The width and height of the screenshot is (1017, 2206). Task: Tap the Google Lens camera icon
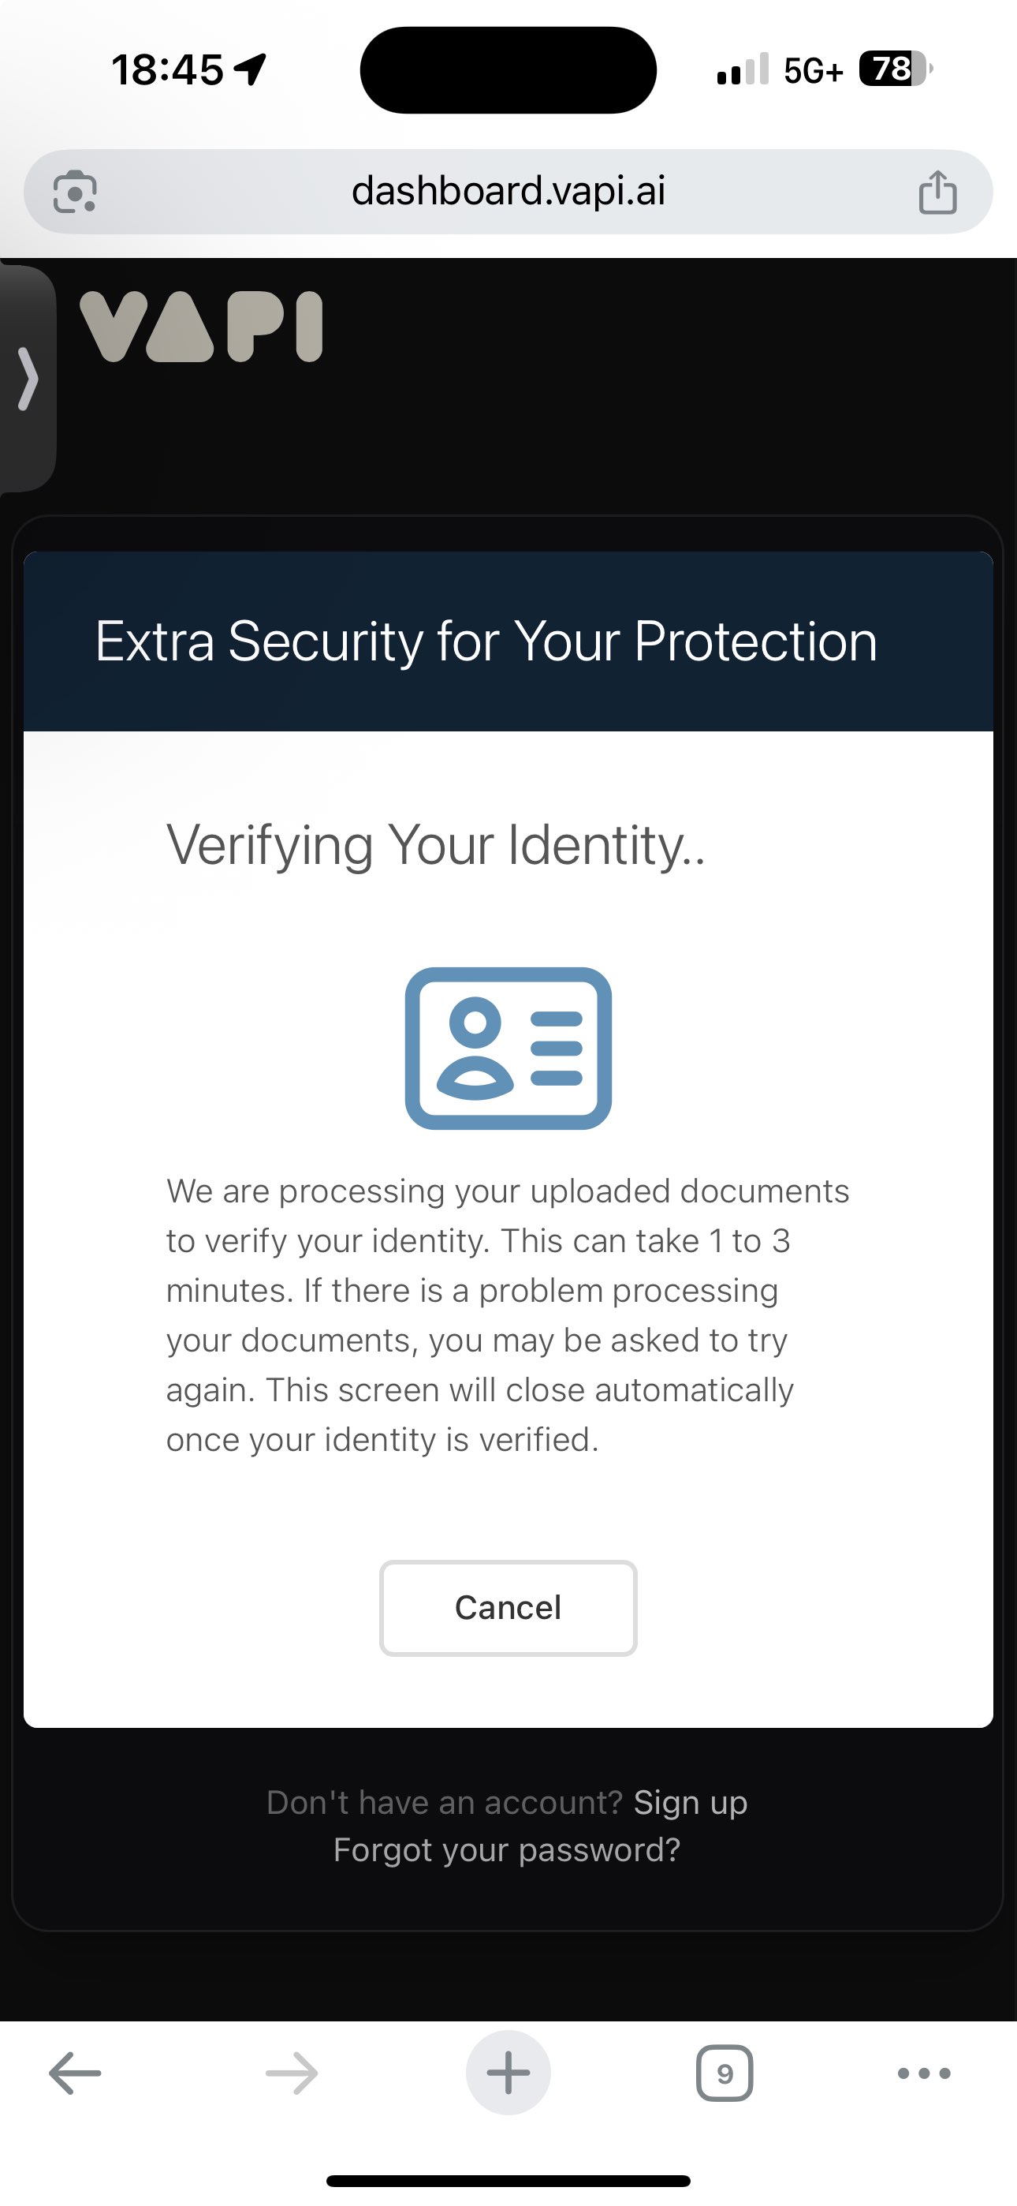point(76,191)
